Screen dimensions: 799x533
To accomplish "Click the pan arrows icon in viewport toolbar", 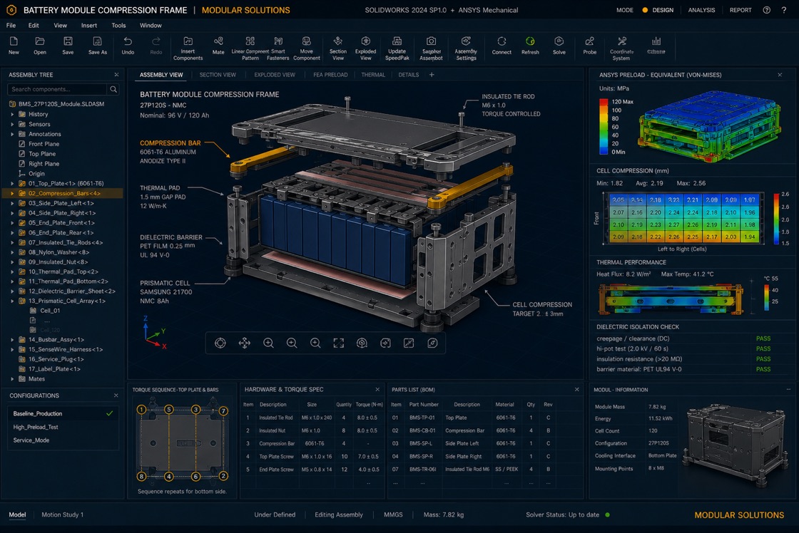I will (245, 343).
